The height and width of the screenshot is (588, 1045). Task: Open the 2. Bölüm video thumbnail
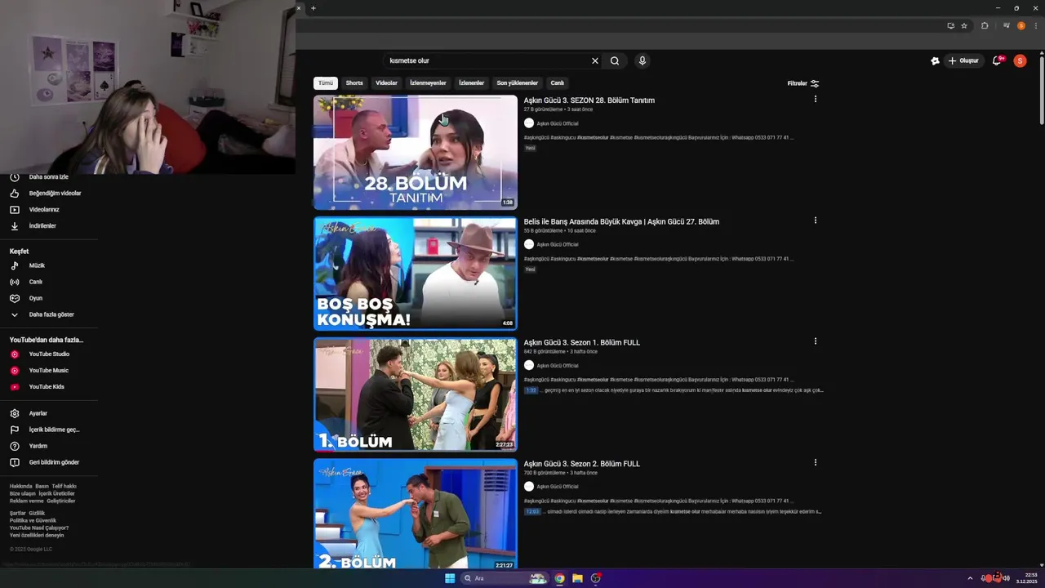416,514
